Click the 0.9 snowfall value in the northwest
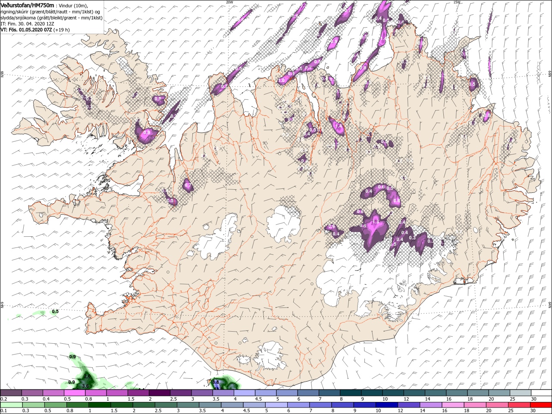 [x=147, y=132]
